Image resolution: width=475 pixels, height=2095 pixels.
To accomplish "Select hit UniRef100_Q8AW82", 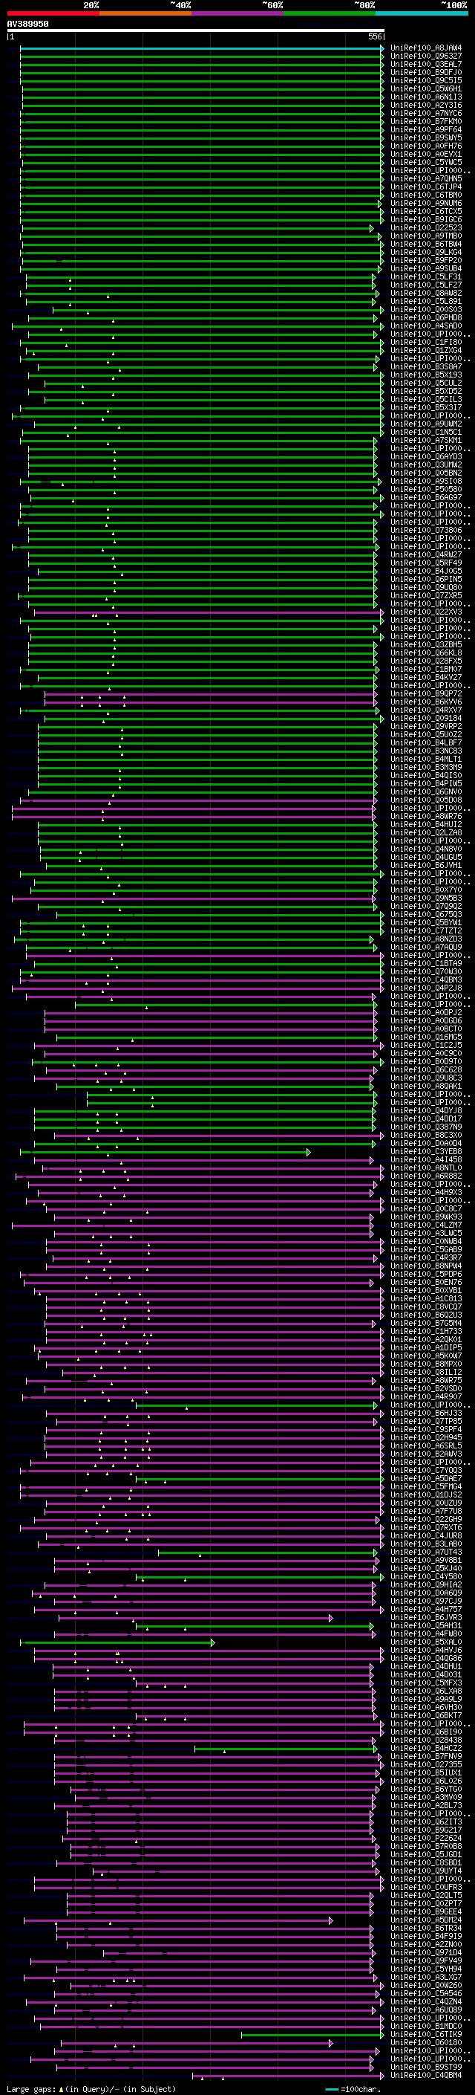I will click(x=426, y=293).
